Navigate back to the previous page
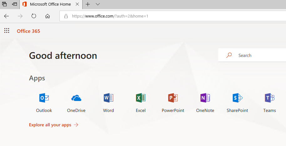The height and width of the screenshot is (146, 286). (x=7, y=16)
